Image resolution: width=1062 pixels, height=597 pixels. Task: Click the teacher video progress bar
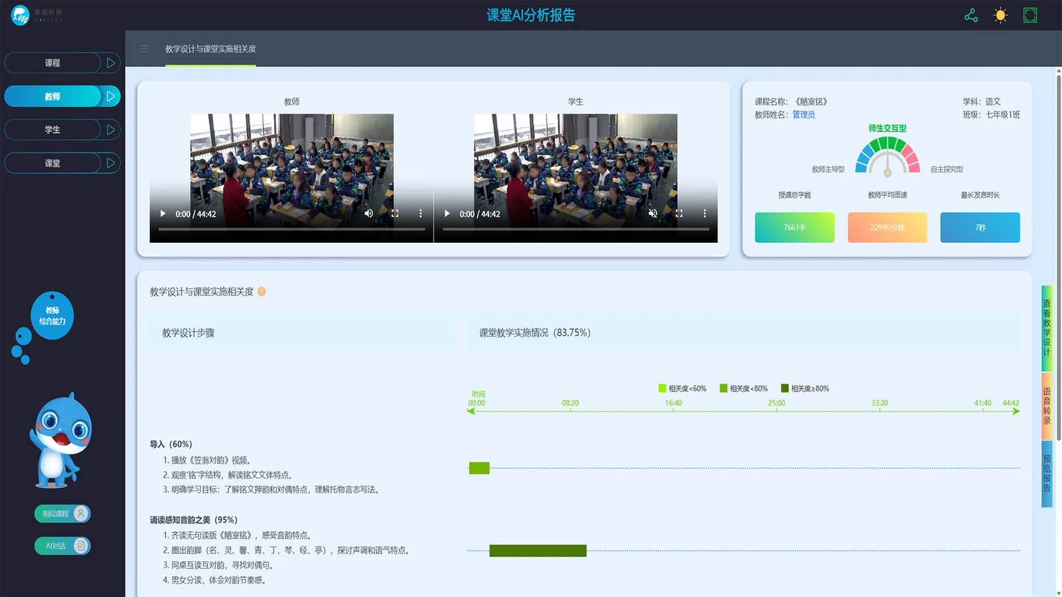(x=291, y=229)
